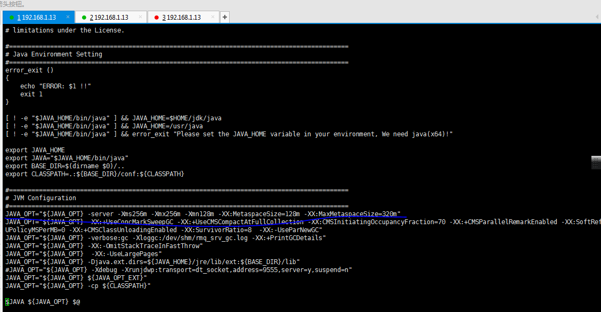Viewport: 601px width, 312px height.
Task: Close session tab 3 192.168.1.13
Action: 213,17
